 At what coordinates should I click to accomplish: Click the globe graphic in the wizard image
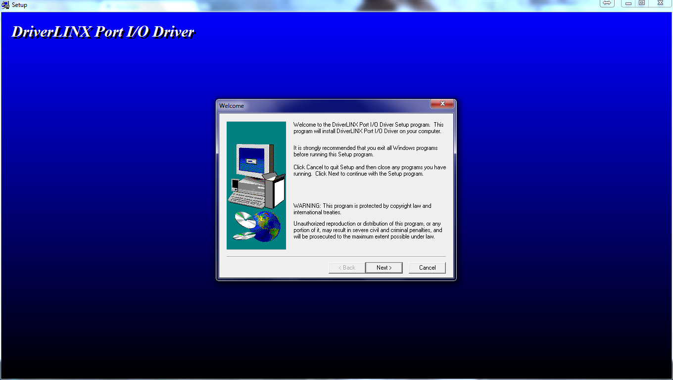[x=267, y=227]
